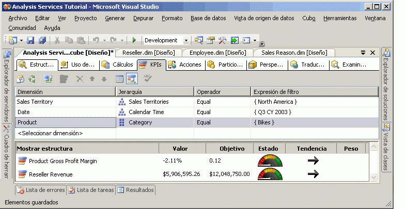Click the Process icon in KPI toolbar
This screenshot has width=406, height=209.
coord(21,79)
